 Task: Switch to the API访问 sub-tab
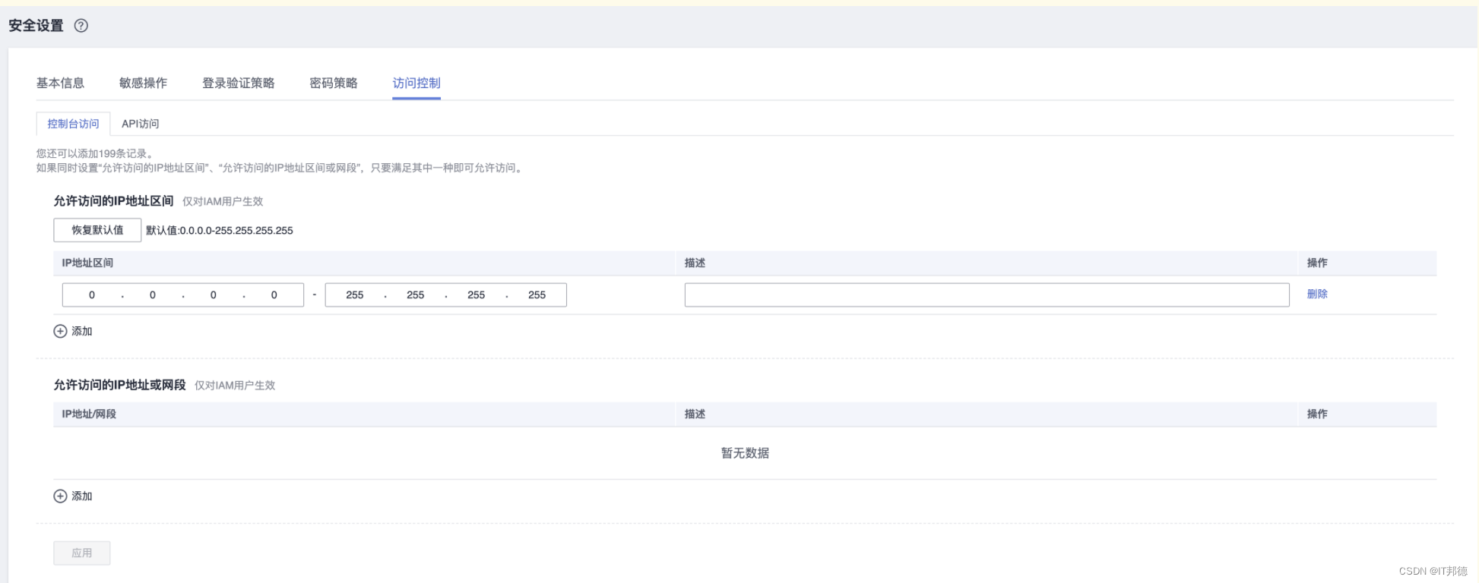pos(141,124)
